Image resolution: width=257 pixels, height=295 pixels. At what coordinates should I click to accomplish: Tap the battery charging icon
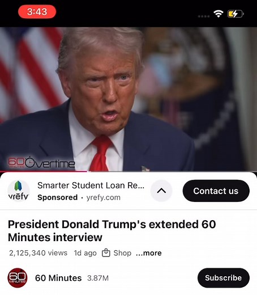tap(235, 14)
